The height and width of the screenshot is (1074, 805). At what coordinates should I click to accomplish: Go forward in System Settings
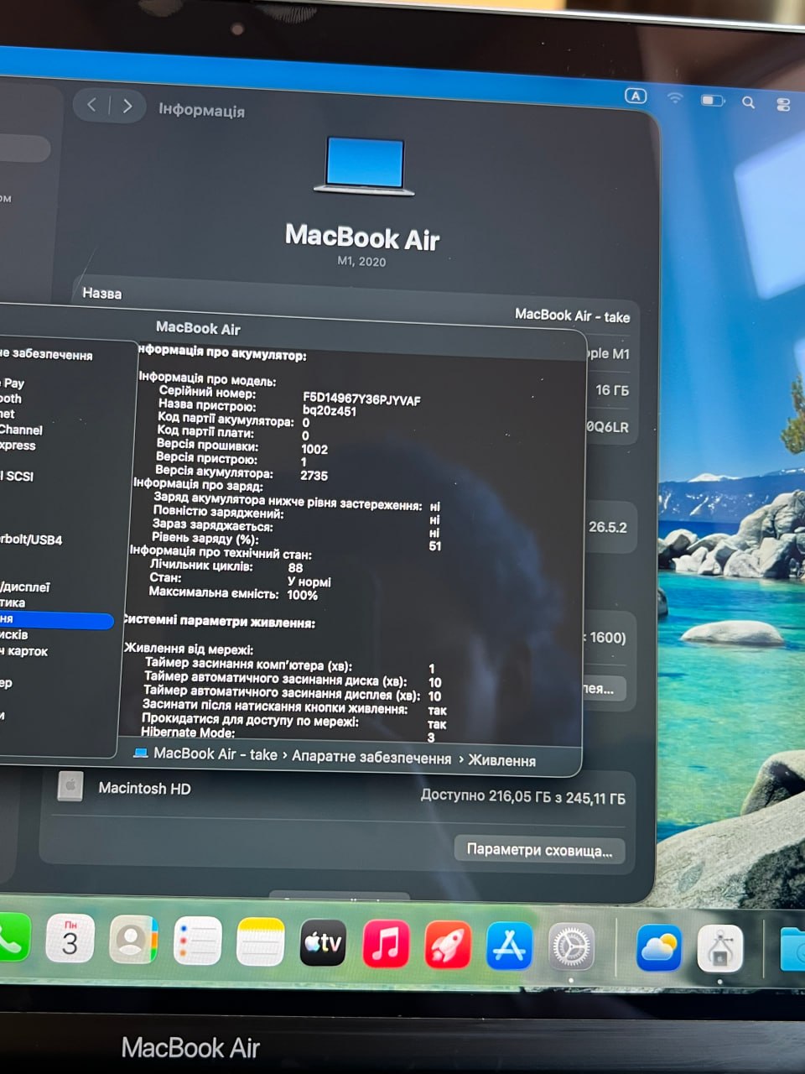(127, 106)
